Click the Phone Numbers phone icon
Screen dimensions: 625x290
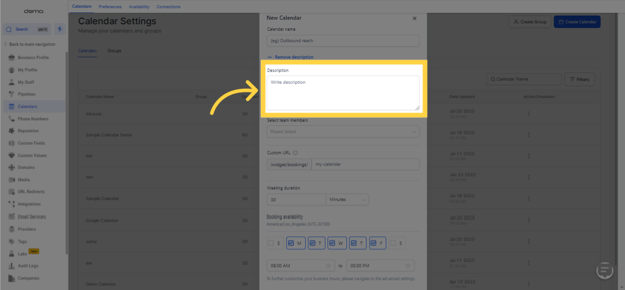[x=11, y=119]
